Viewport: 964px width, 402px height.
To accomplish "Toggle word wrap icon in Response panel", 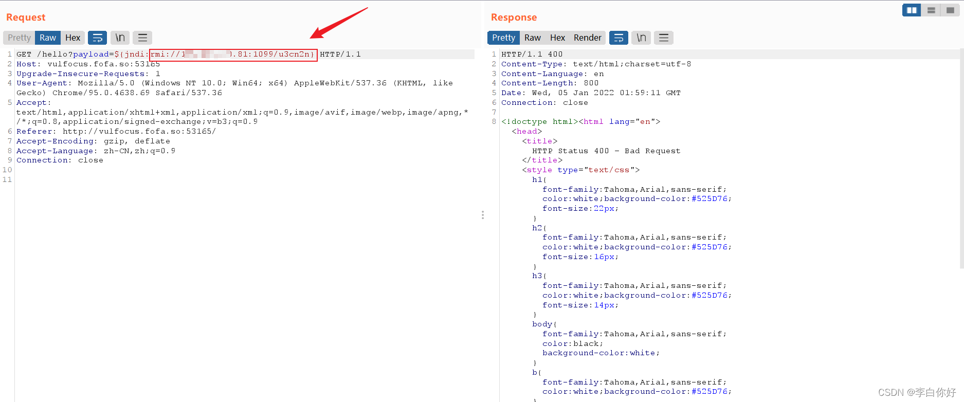I will pos(619,38).
